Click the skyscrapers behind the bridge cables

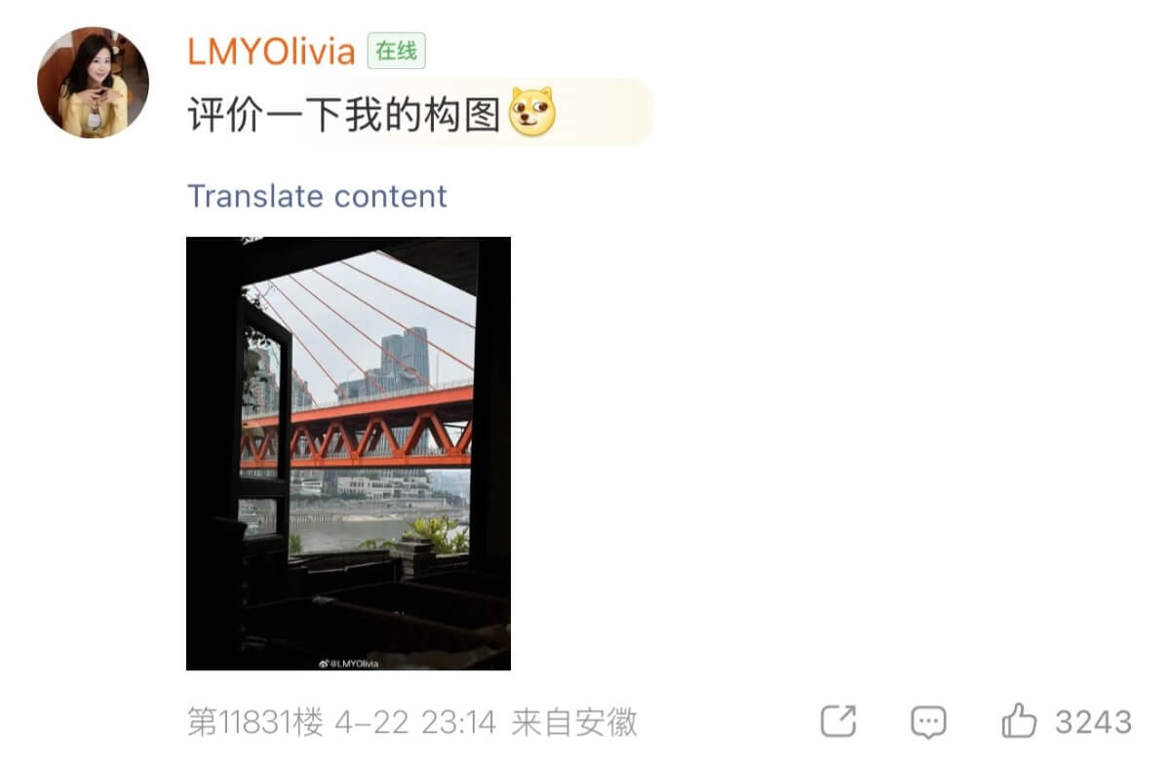point(406,357)
